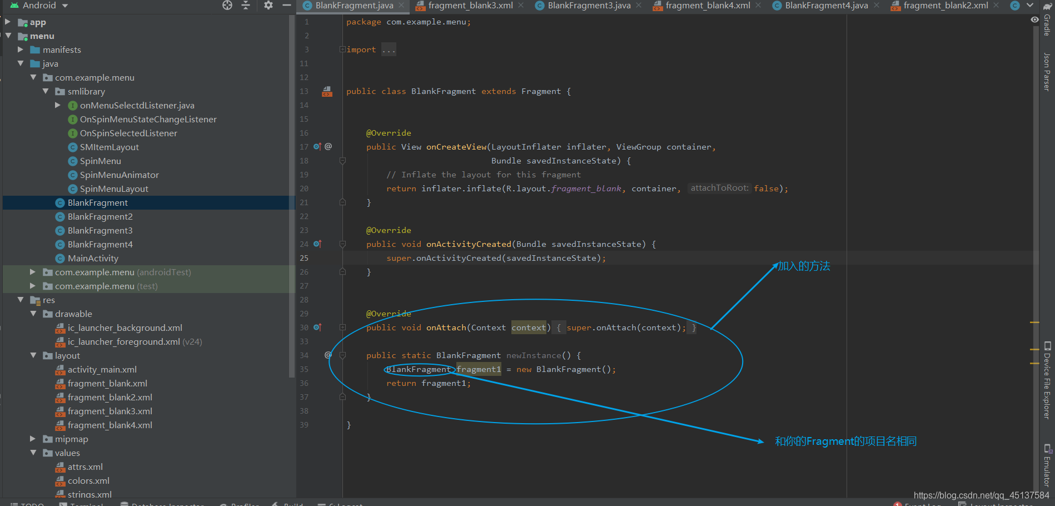Screen dimensions: 1055x506
Task: Close the fragment_blank4.xml tab
Action: click(x=758, y=6)
